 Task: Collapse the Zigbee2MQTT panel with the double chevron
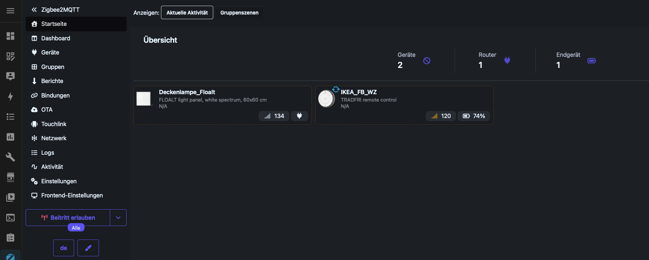click(34, 10)
